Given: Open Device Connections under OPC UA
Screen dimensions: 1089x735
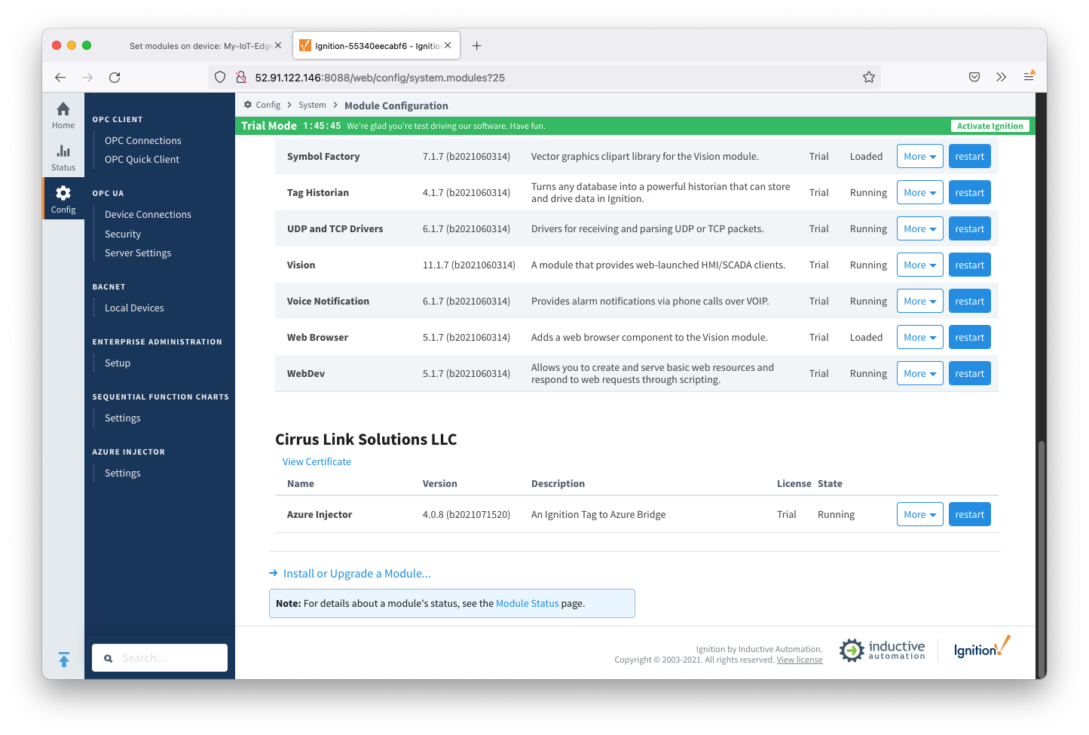Looking at the screenshot, I should click(x=148, y=215).
